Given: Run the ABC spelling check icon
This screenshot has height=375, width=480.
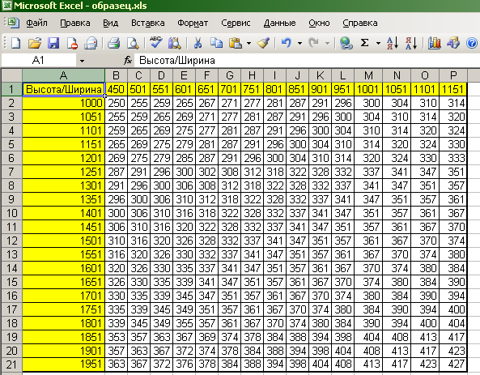Looking at the screenshot, I should [x=155, y=43].
